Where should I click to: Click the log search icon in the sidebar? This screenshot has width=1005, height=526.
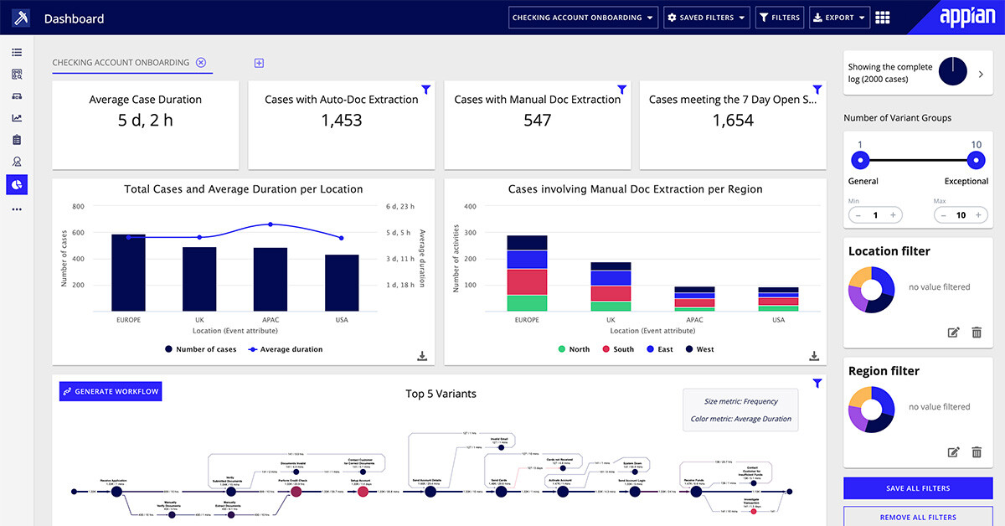[x=17, y=74]
